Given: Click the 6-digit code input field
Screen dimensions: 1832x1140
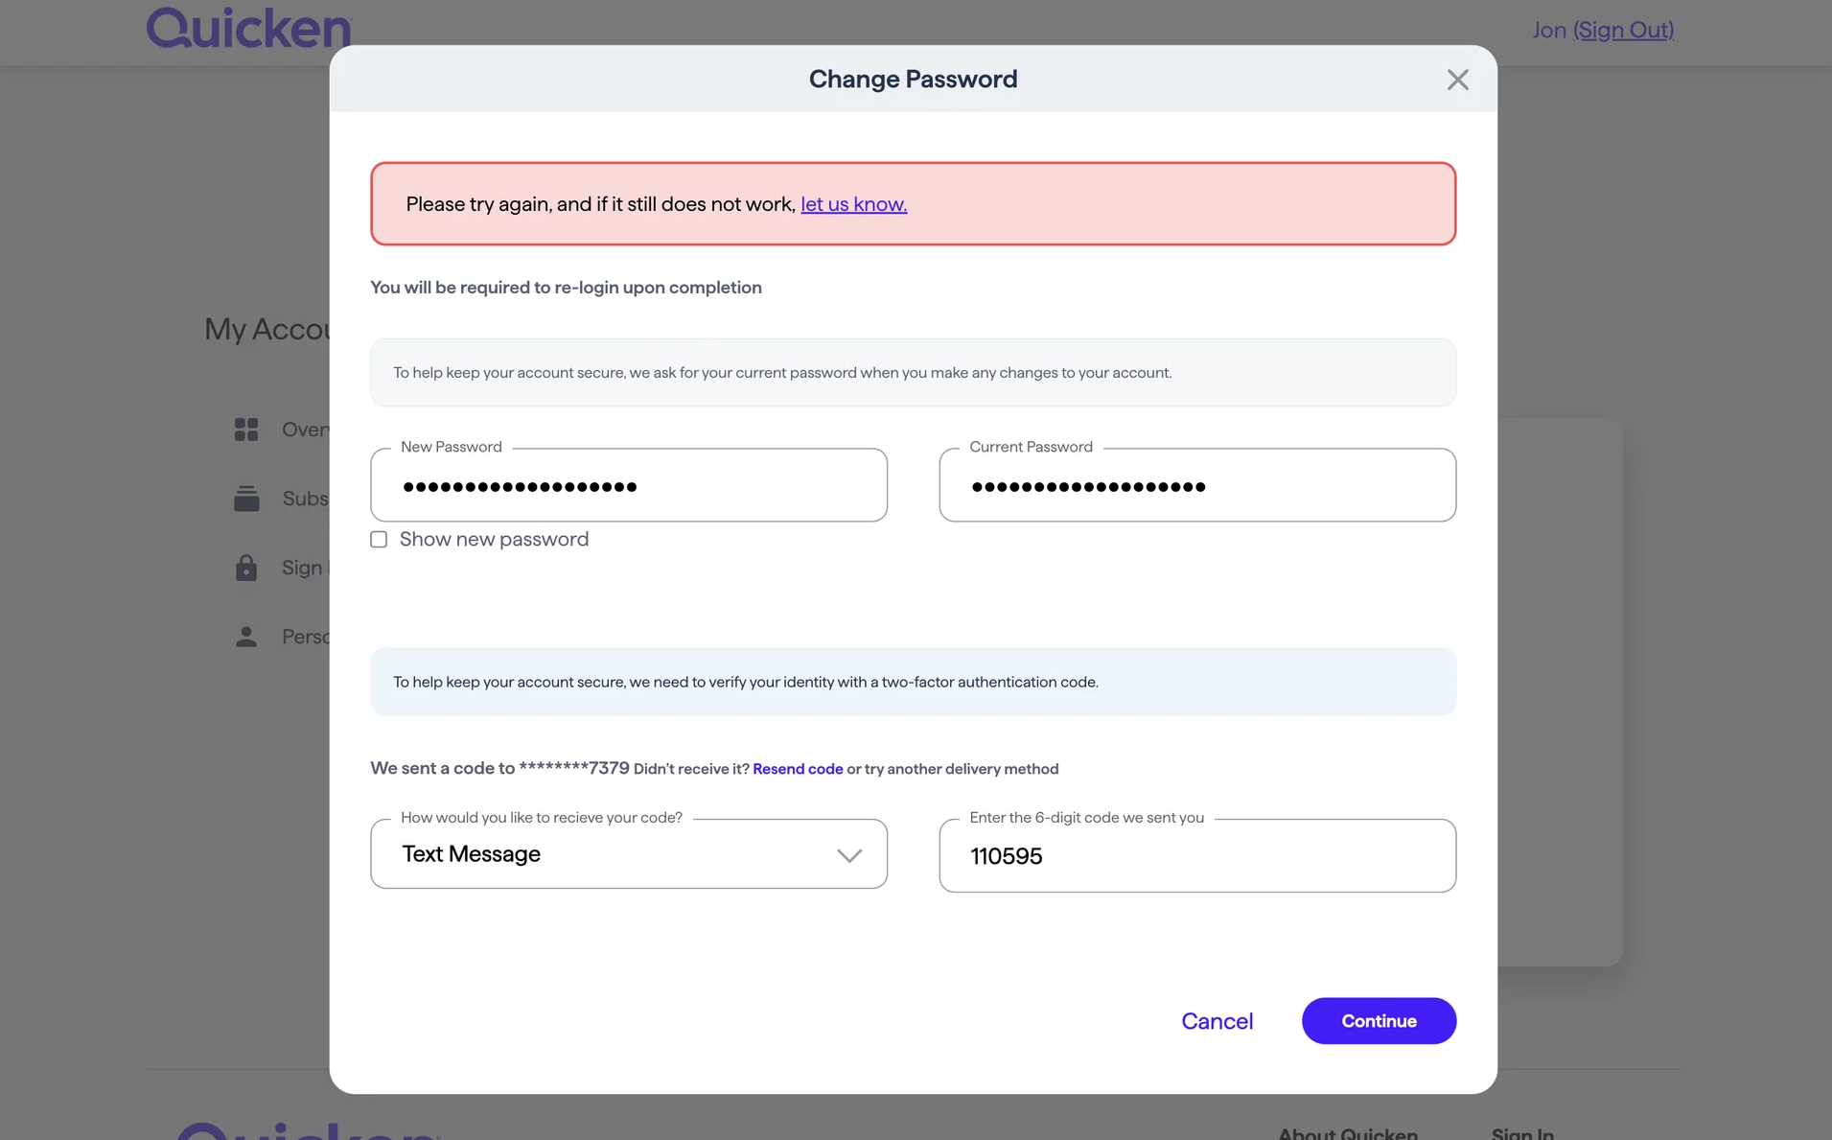Looking at the screenshot, I should pos(1197,856).
